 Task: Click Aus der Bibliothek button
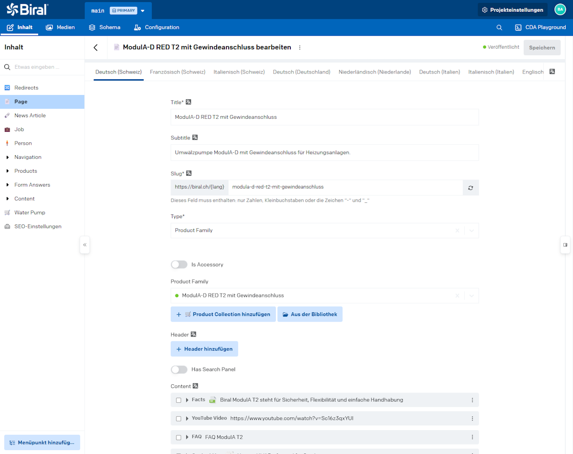[x=310, y=314]
